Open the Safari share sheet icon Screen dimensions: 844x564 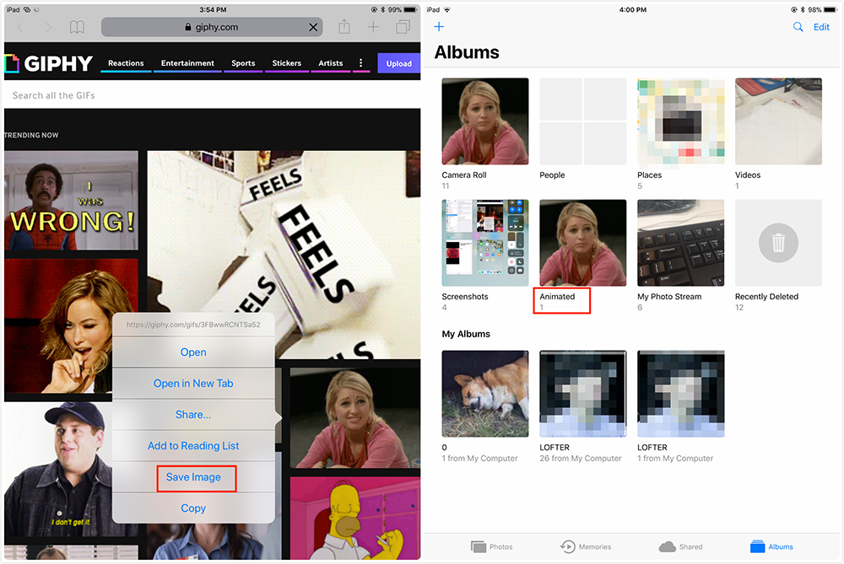(344, 26)
